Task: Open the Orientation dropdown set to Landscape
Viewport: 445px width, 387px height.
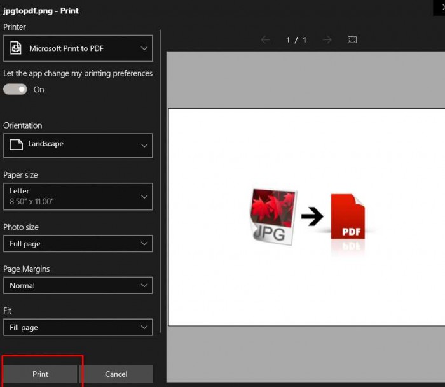Action: coord(78,146)
